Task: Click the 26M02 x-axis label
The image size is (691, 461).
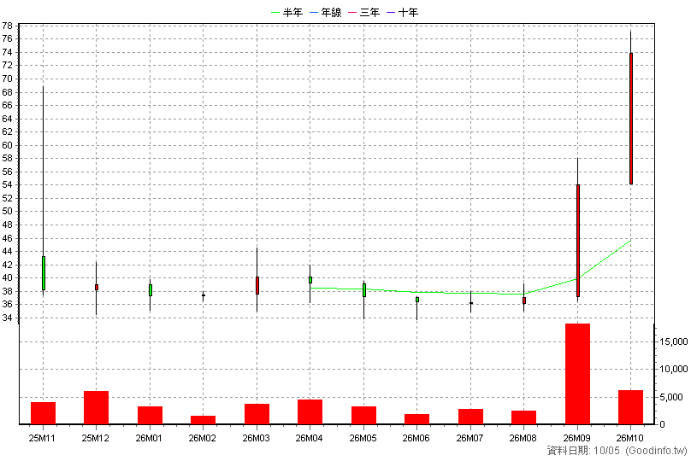Action: click(203, 438)
